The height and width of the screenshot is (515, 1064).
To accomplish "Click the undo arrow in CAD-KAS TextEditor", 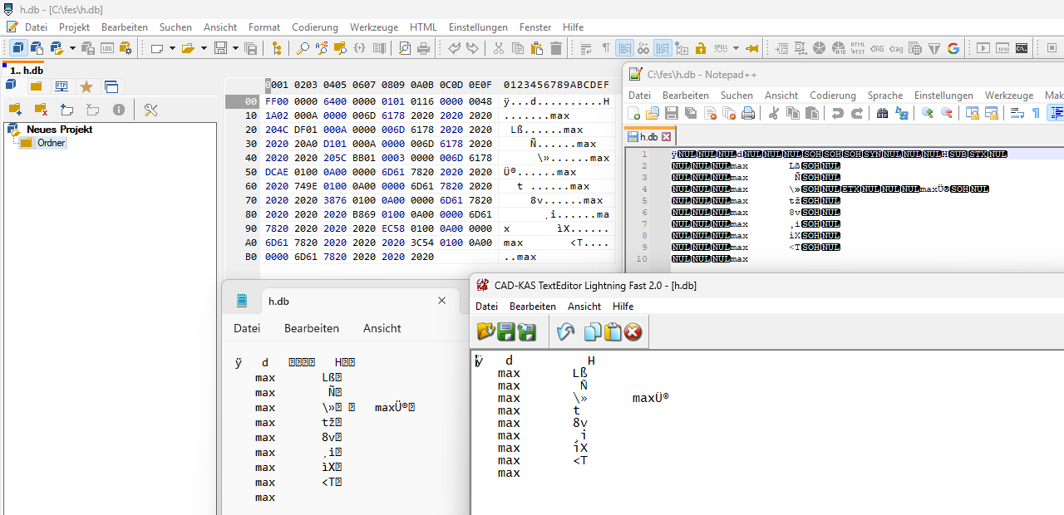I will pyautogui.click(x=565, y=333).
